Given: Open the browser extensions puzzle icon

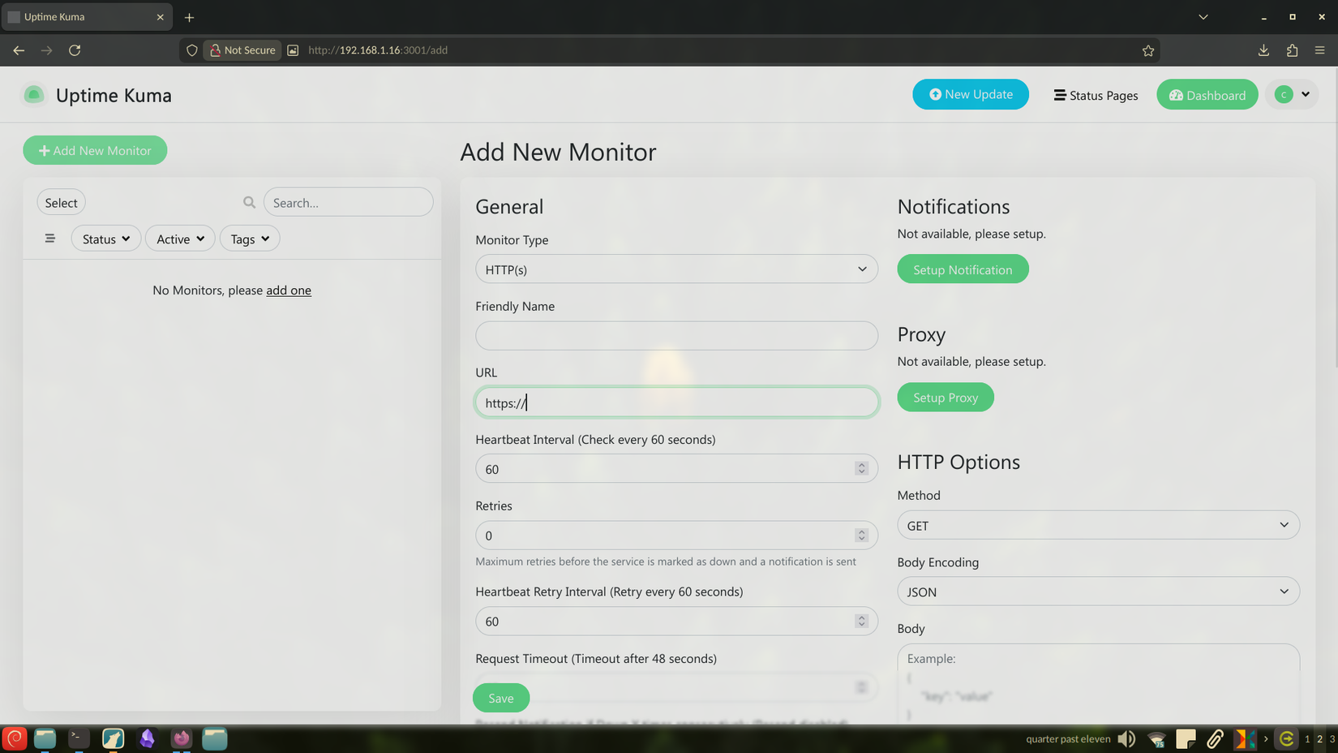Looking at the screenshot, I should (x=1292, y=50).
